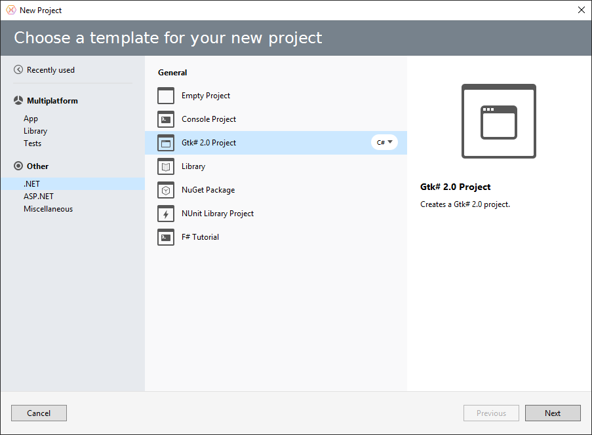Select Library under Multiplatform
The width and height of the screenshot is (592, 435).
click(35, 131)
